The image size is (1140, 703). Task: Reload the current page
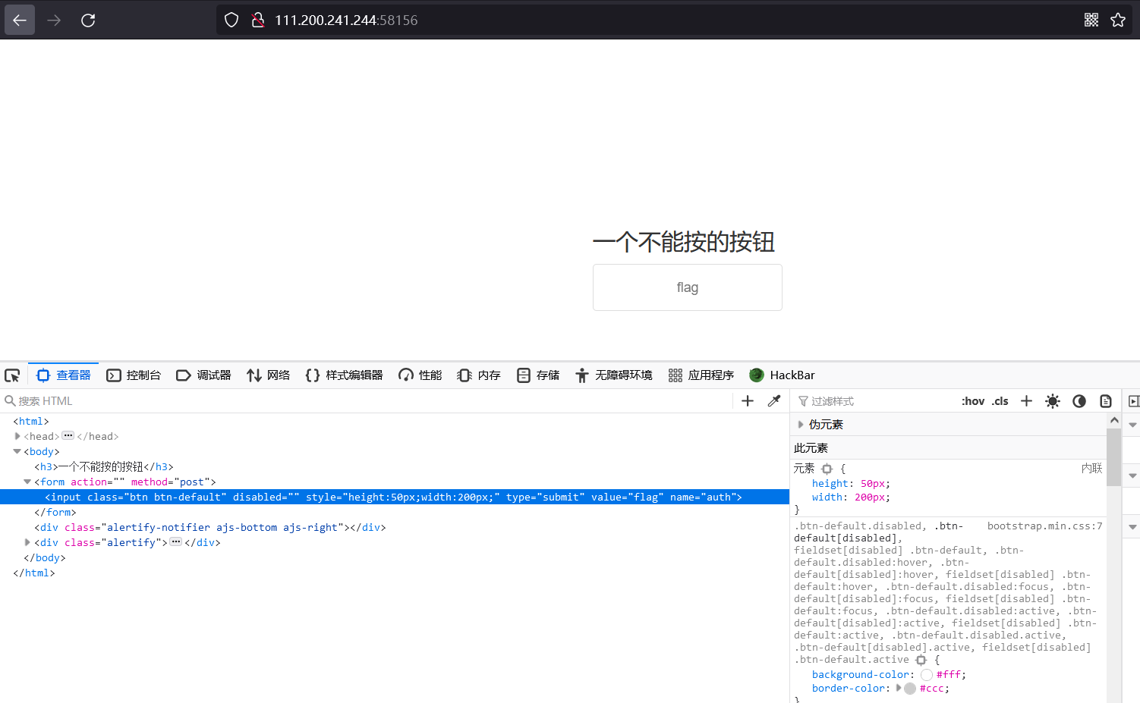pos(88,20)
